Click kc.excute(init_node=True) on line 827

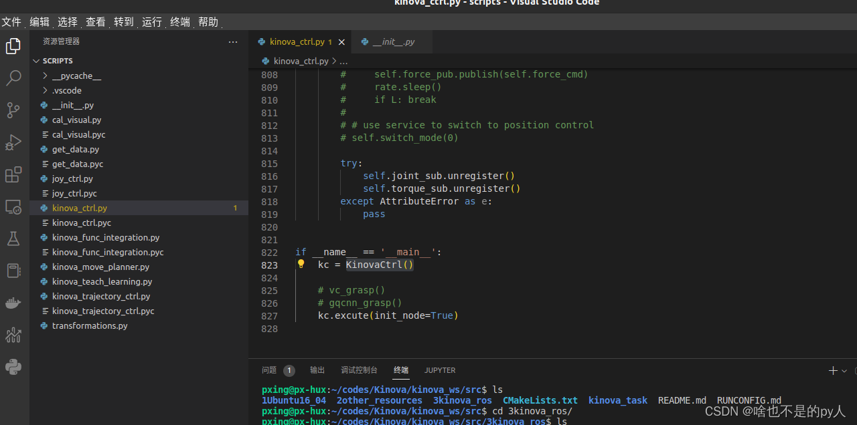tap(388, 315)
